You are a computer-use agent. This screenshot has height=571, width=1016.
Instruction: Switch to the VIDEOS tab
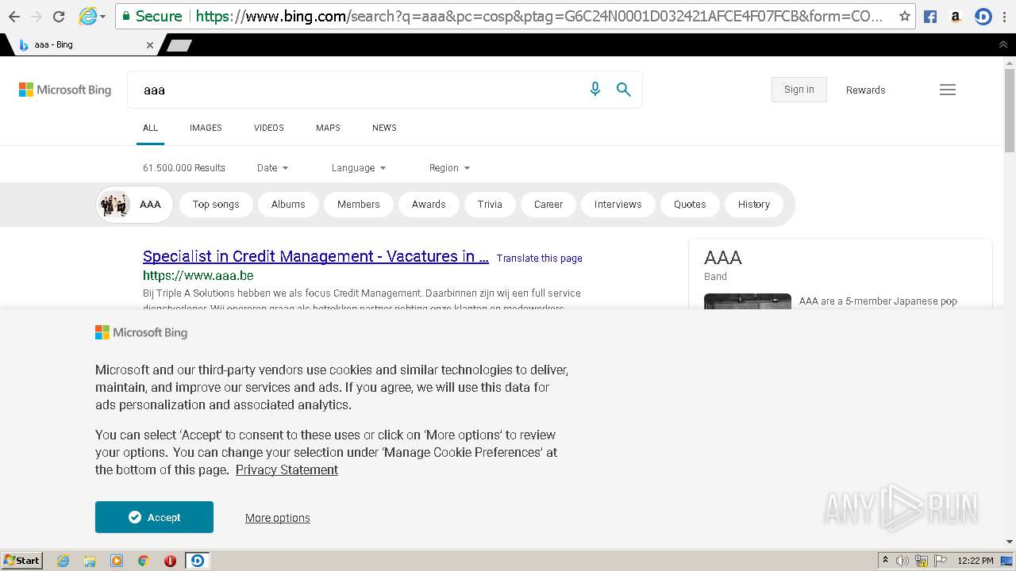coord(268,128)
